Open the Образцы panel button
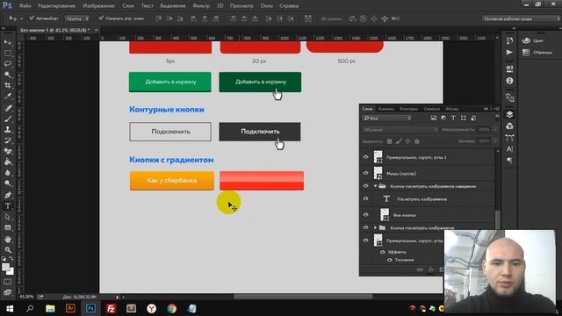 [x=537, y=53]
